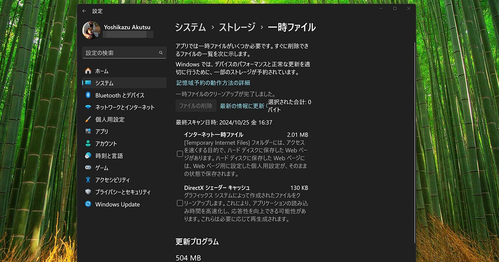Click the 130 KB size value
The height and width of the screenshot is (262, 499).
point(299,188)
